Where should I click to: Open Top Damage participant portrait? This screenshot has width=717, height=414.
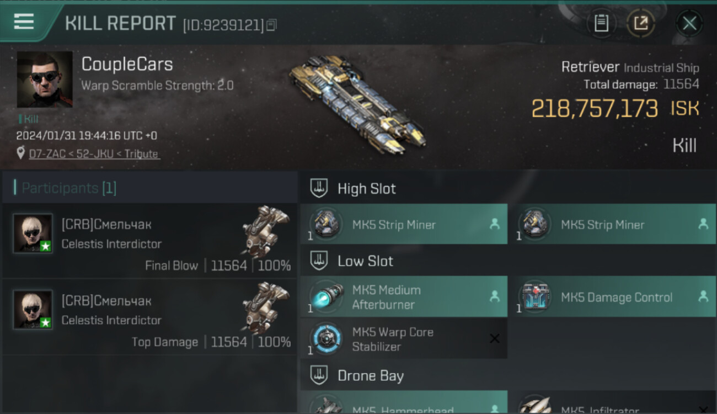click(33, 310)
